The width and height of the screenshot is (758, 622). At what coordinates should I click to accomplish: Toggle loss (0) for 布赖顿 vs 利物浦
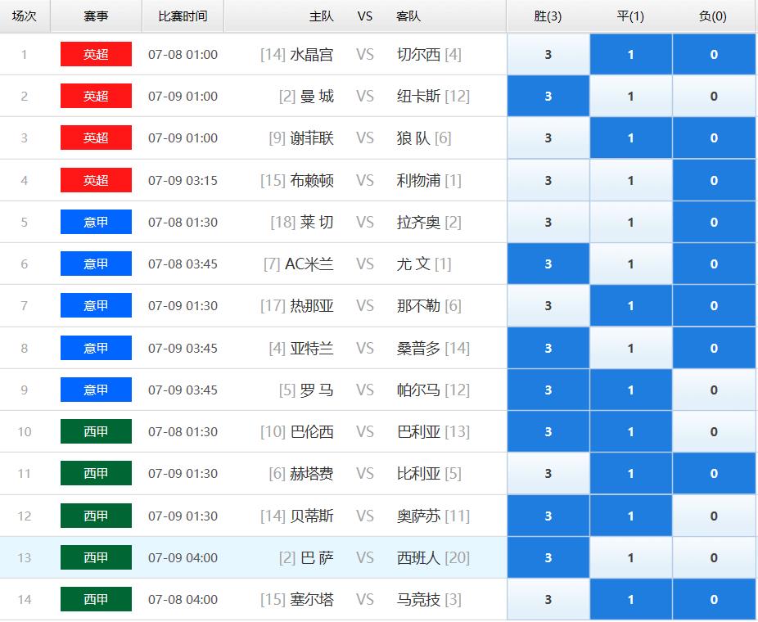coord(714,180)
